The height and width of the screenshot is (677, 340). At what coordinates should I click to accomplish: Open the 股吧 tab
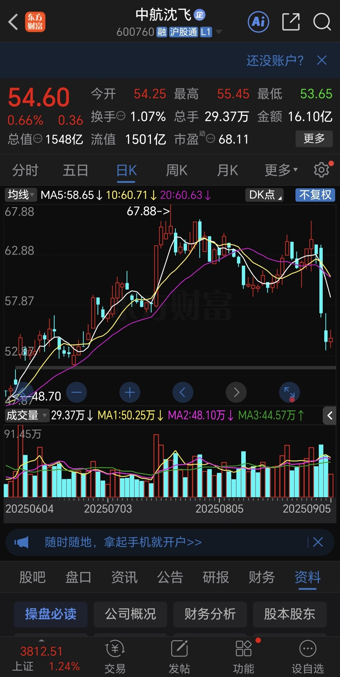coord(32,577)
